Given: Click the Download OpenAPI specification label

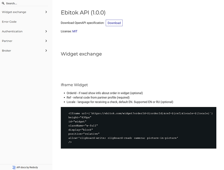Looking at the screenshot, I should tap(83, 23).
